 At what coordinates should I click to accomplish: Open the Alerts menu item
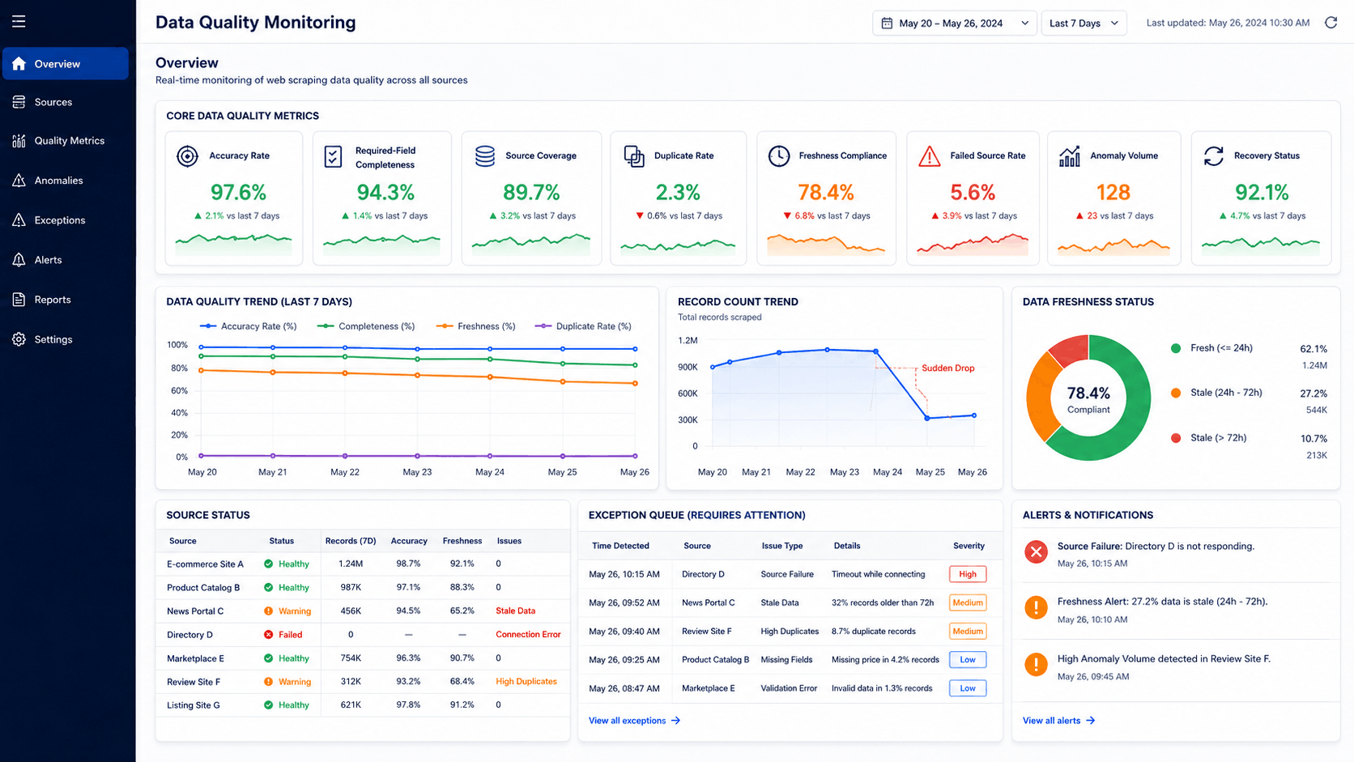66,259
